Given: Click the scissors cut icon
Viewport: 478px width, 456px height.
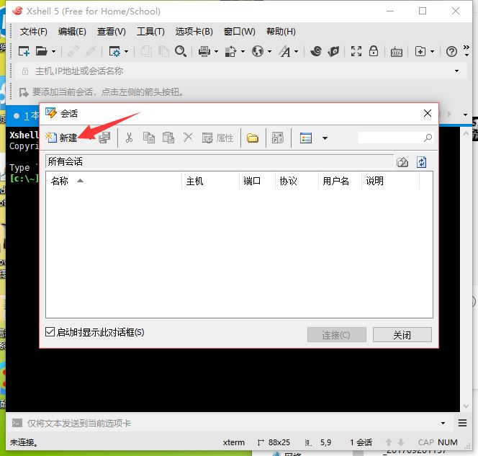Looking at the screenshot, I should (x=130, y=138).
